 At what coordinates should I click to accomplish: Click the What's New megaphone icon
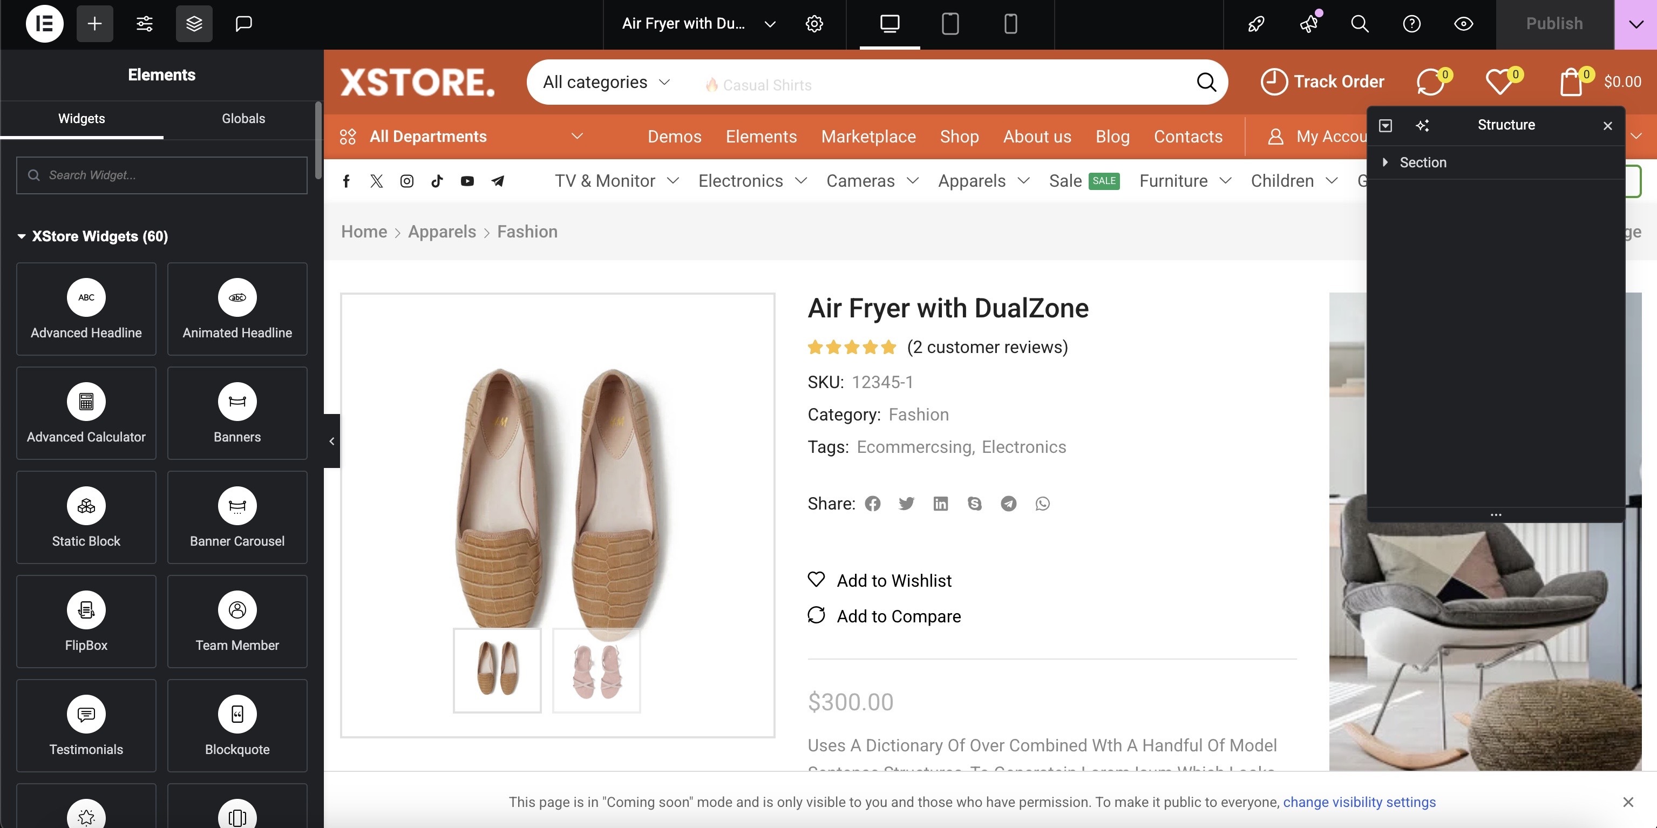pyautogui.click(x=1308, y=24)
